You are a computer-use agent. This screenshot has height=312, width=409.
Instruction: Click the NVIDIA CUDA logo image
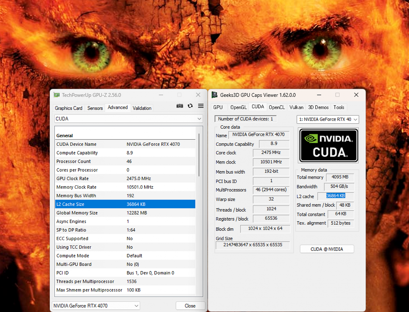pyautogui.click(x=328, y=145)
